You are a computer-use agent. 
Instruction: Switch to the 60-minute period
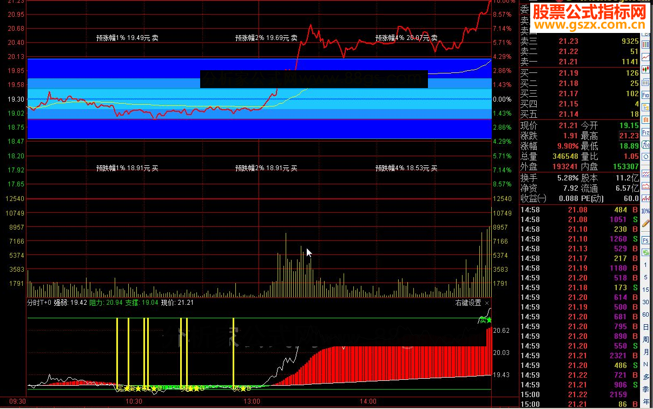tap(646, 314)
